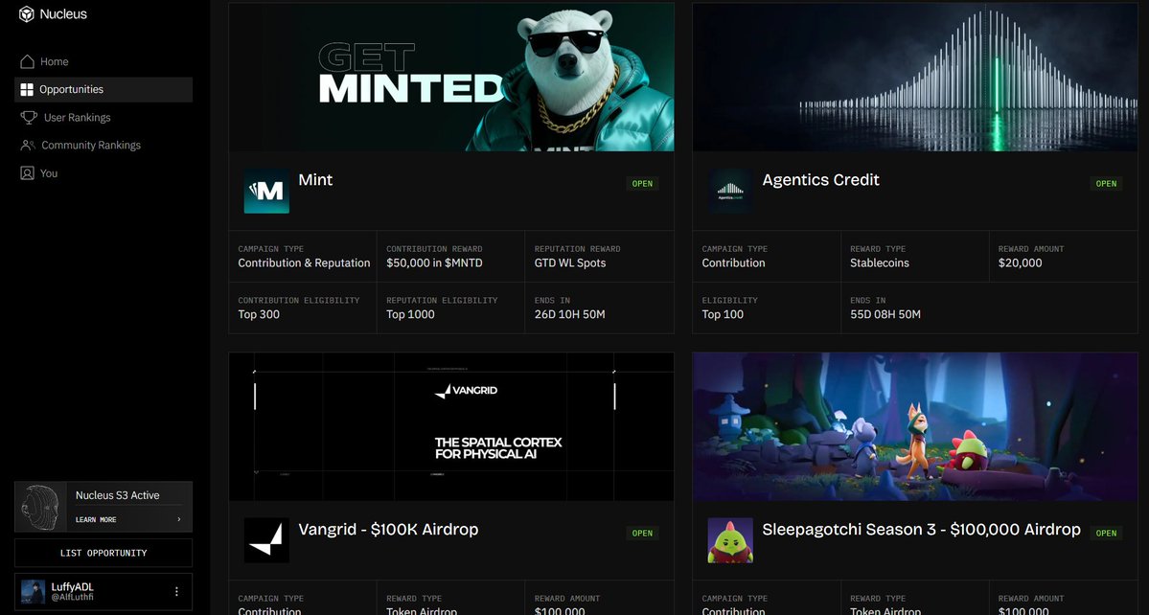Click Nucleus S3 Active heading
The height and width of the screenshot is (615, 1149).
(117, 495)
